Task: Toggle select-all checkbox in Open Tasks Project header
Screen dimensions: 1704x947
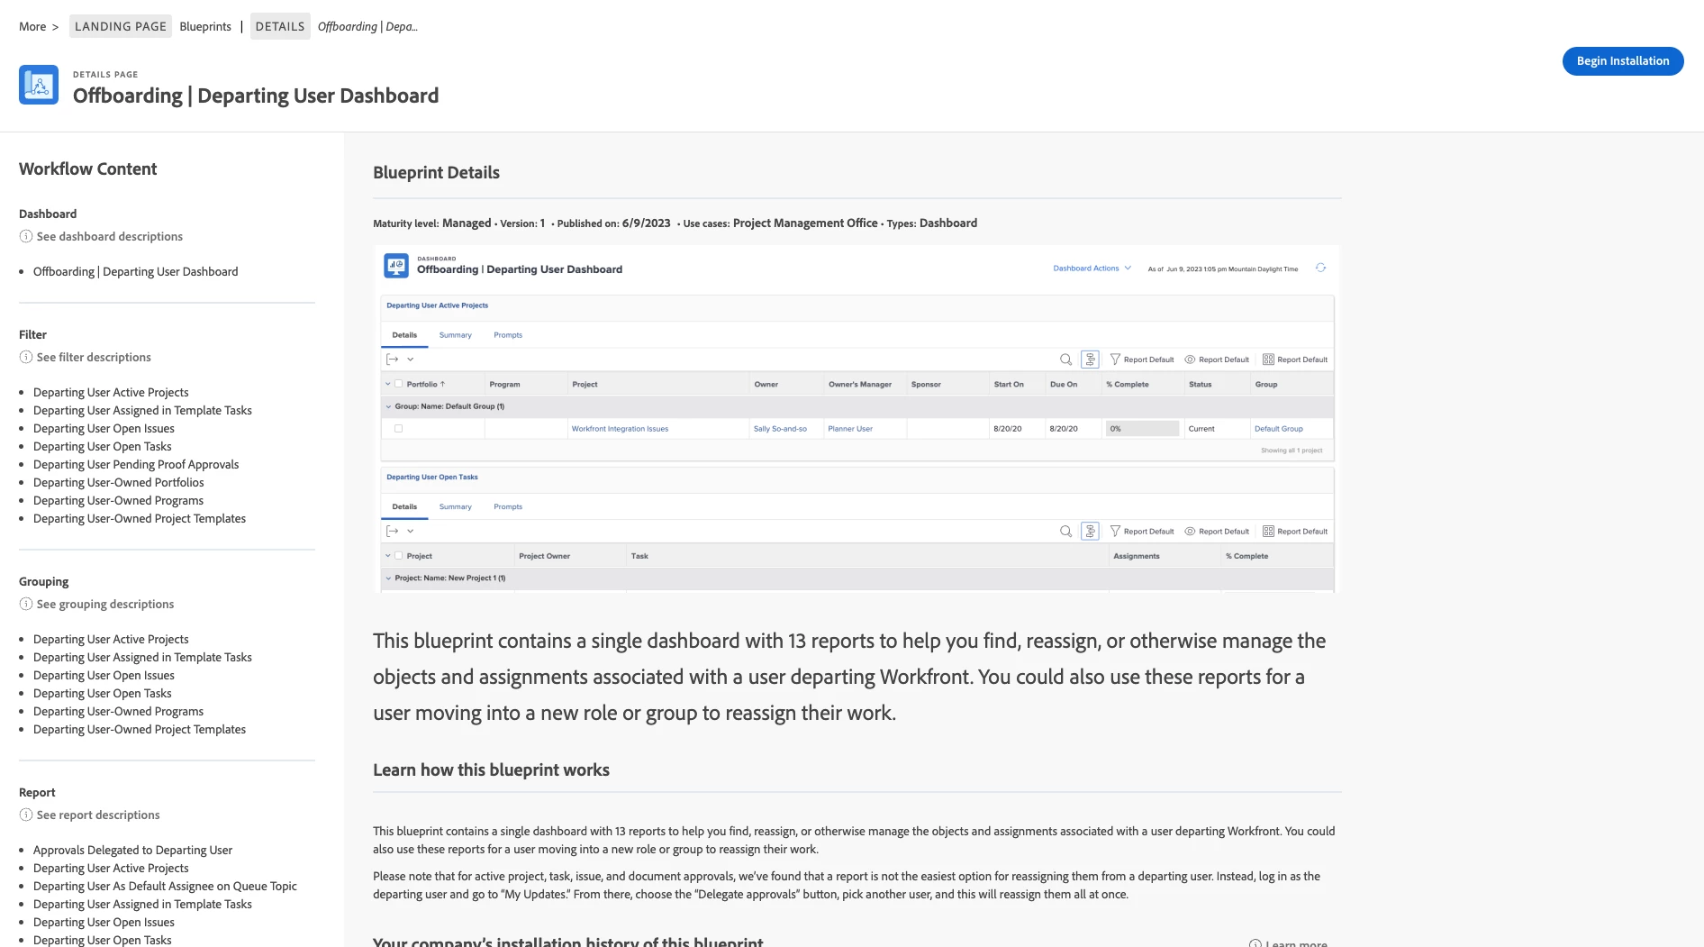Action: click(x=398, y=556)
